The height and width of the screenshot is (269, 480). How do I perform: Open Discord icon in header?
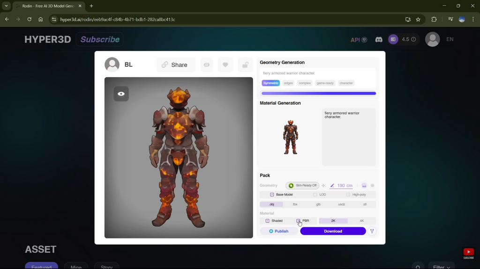coord(379,39)
